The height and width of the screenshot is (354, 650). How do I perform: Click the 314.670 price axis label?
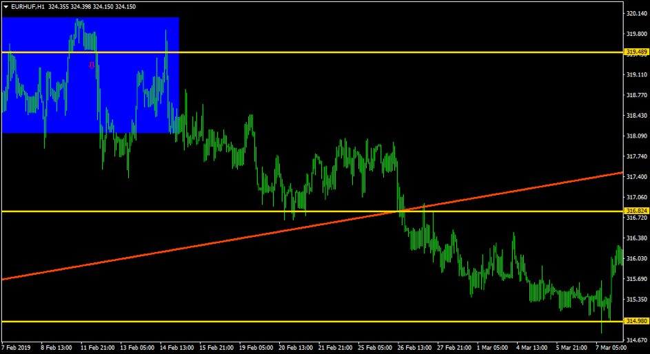(637, 340)
